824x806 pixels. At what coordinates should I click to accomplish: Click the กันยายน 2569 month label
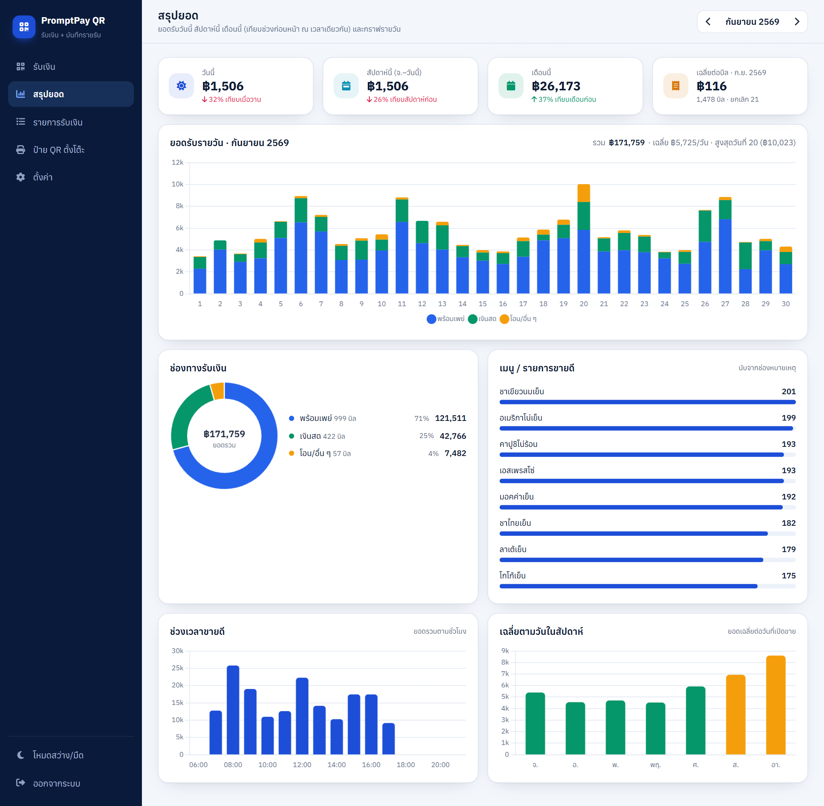752,22
